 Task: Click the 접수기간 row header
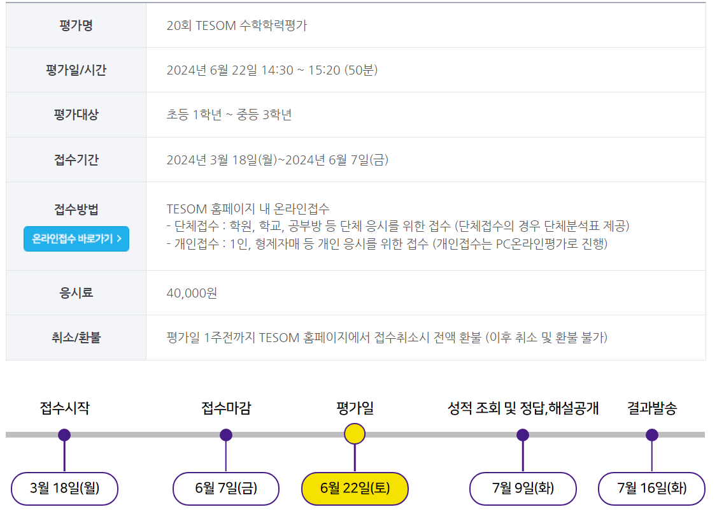(75, 159)
